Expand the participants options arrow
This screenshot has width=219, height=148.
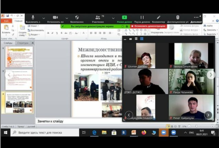click(x=113, y=18)
